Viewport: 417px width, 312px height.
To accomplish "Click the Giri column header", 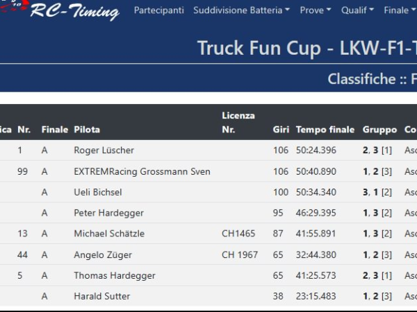I will click(281, 130).
